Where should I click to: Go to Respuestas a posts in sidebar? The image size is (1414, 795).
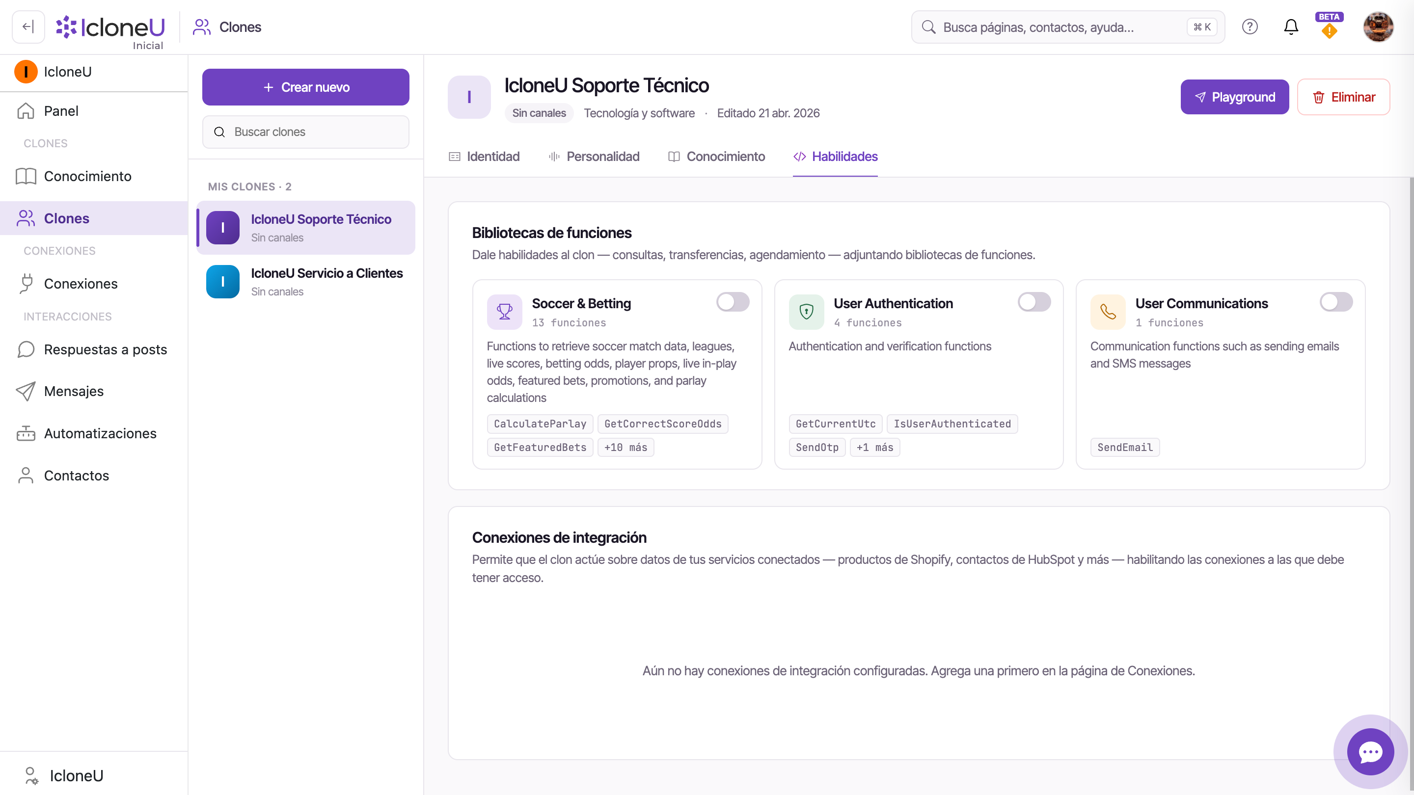point(94,349)
